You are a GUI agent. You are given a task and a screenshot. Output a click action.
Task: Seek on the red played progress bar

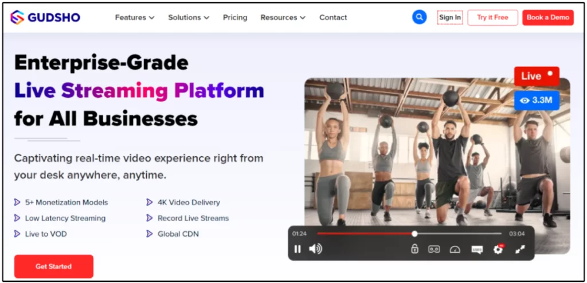364,234
